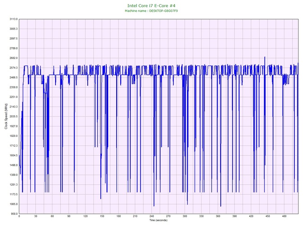Click the 330 seconds x-axis tick label
Image resolution: width=303 pixels, height=228 pixels.
[202, 216]
